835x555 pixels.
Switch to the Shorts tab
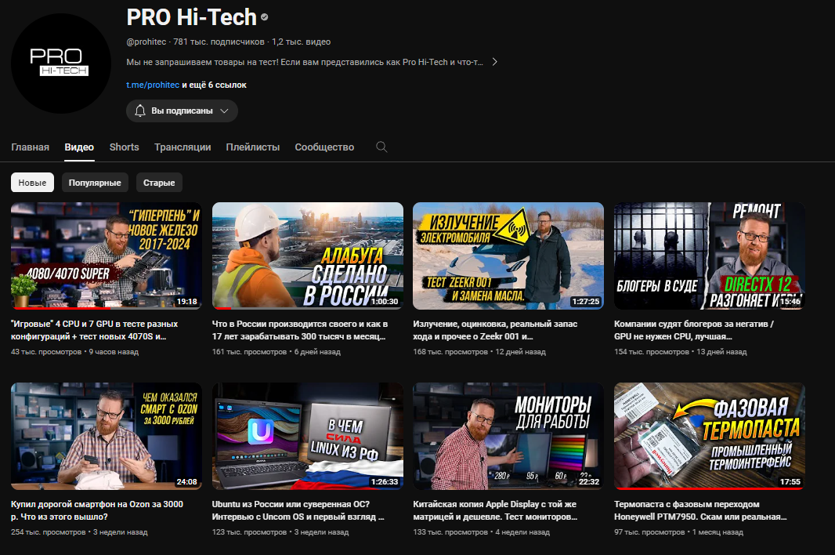124,147
